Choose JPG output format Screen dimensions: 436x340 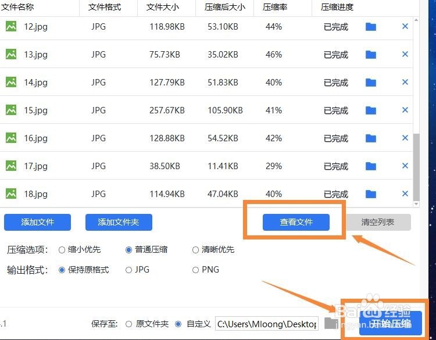coord(137,270)
